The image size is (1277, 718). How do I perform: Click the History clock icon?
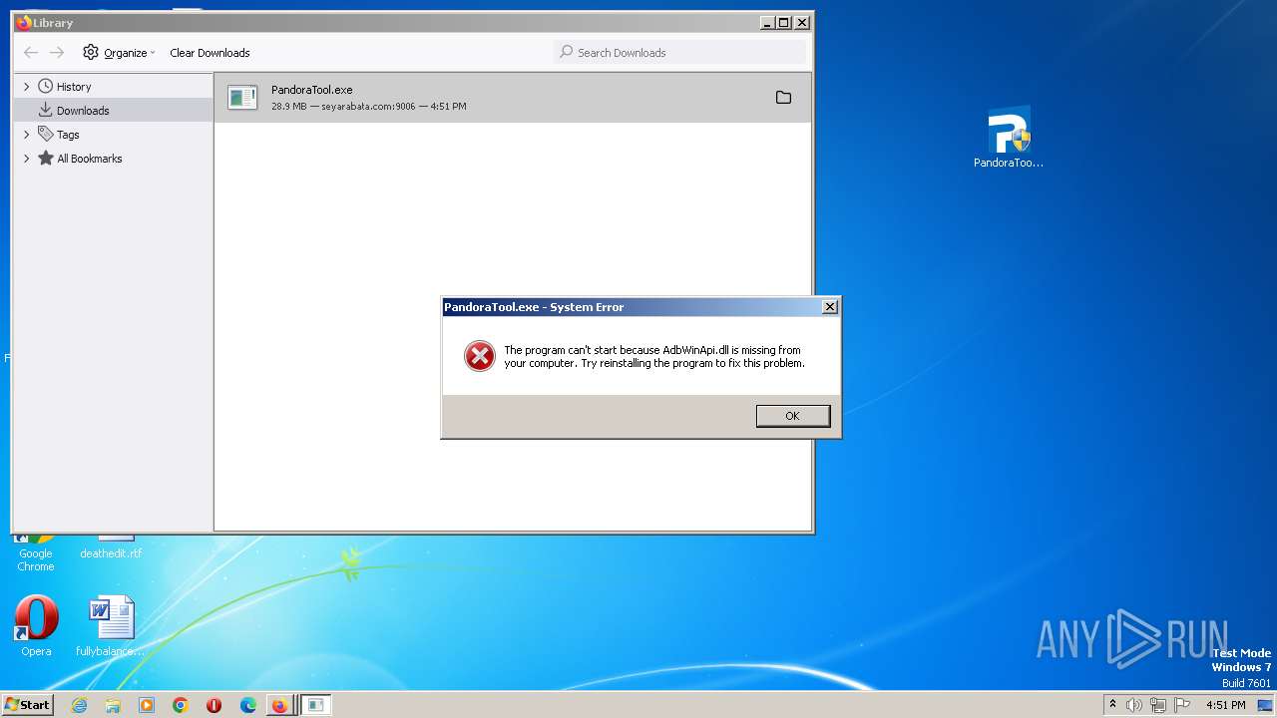point(45,87)
